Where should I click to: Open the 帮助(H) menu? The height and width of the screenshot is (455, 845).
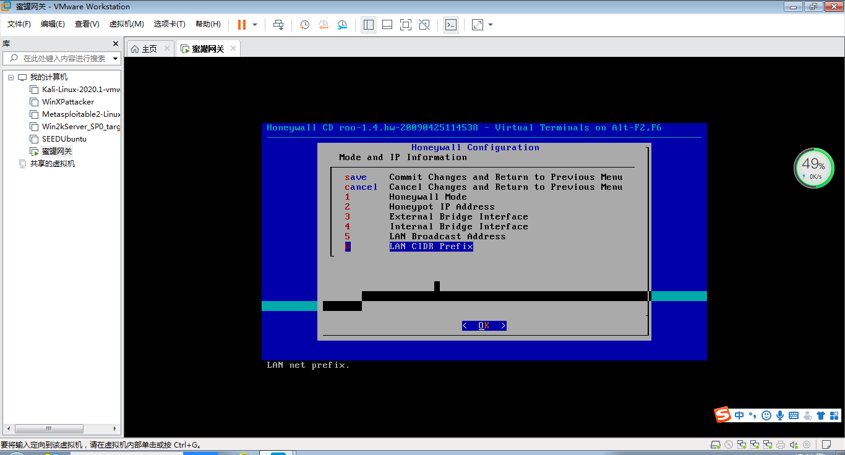pos(208,24)
